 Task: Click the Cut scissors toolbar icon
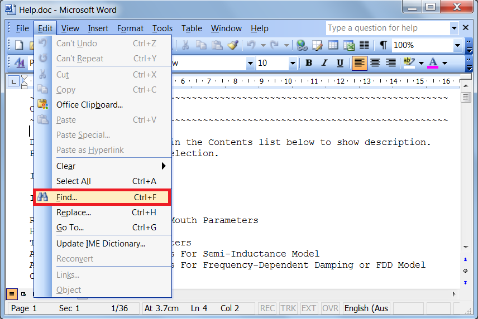pyautogui.click(x=185, y=45)
